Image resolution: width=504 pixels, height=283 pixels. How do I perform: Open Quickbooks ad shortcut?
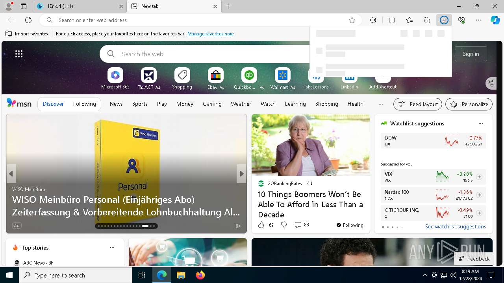point(249,78)
